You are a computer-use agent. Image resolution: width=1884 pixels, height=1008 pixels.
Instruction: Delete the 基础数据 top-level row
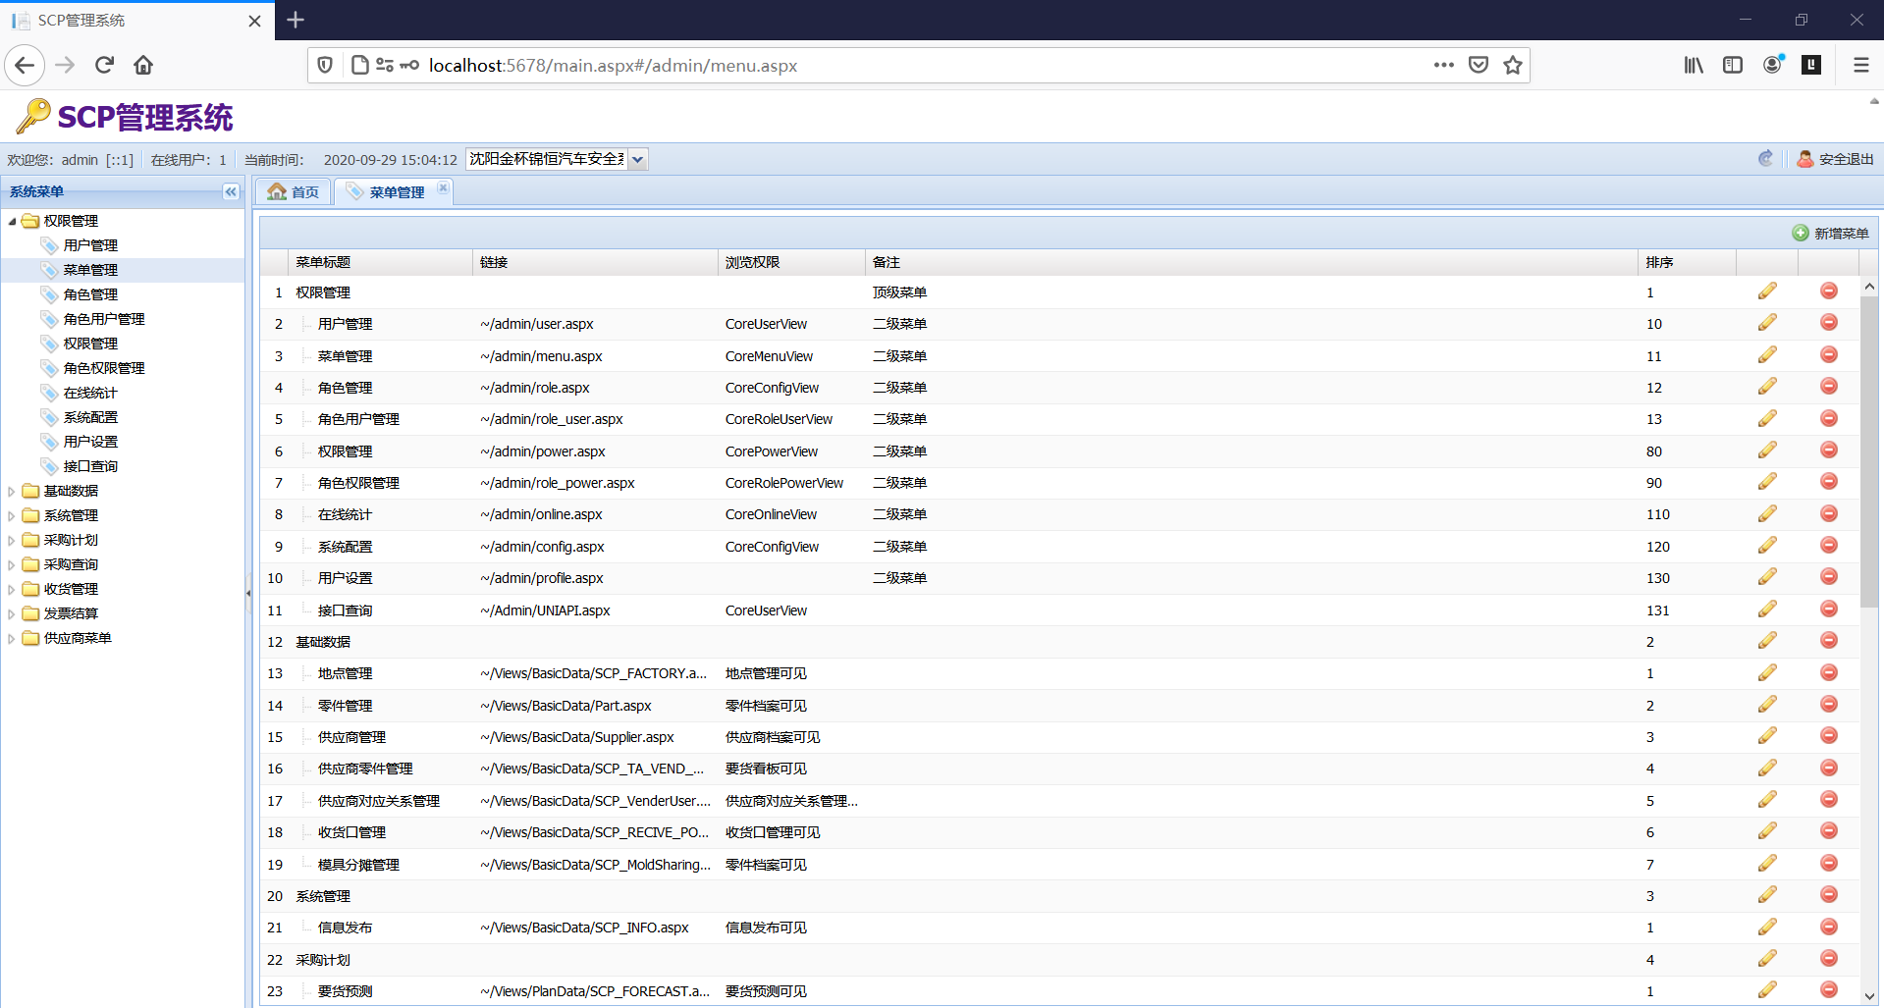pos(1829,641)
